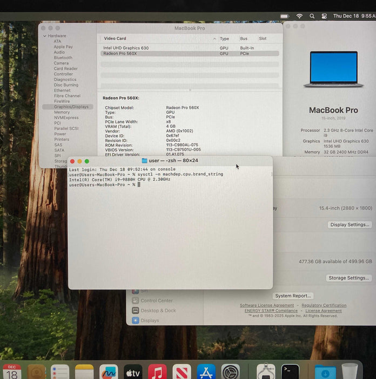Image resolution: width=376 pixels, height=379 pixels.
Task: Click MacBook Pro image in About window
Action: click(x=333, y=69)
